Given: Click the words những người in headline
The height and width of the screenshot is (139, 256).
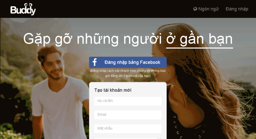Looking at the screenshot, I should click(119, 39).
